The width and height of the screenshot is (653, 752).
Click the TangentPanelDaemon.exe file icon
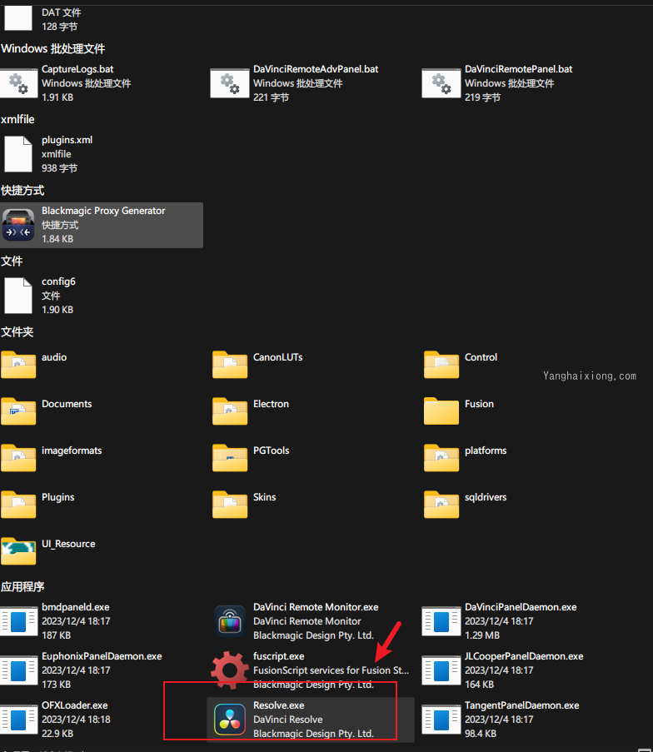[x=441, y=719]
